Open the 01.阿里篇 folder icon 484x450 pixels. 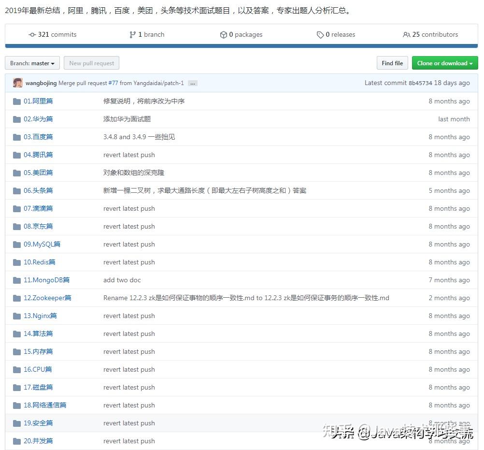16,101
